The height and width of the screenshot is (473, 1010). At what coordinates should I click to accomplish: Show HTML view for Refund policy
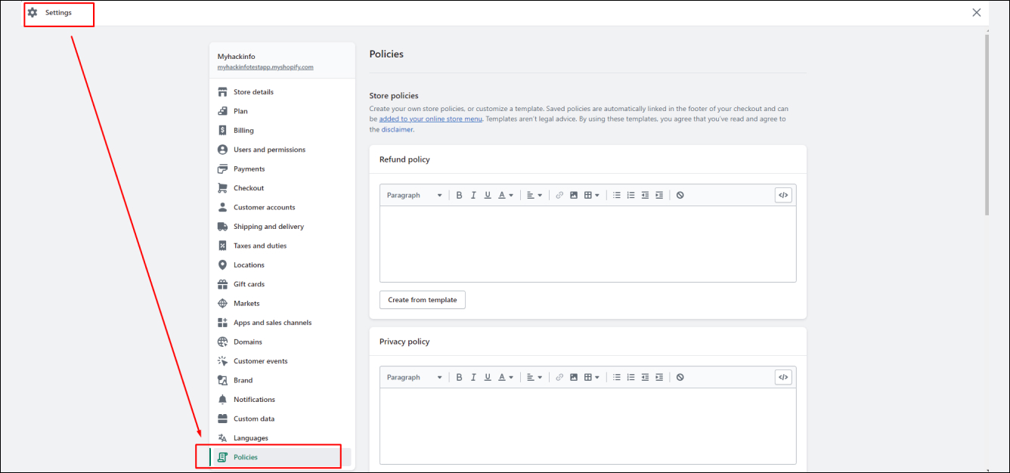[x=783, y=195]
